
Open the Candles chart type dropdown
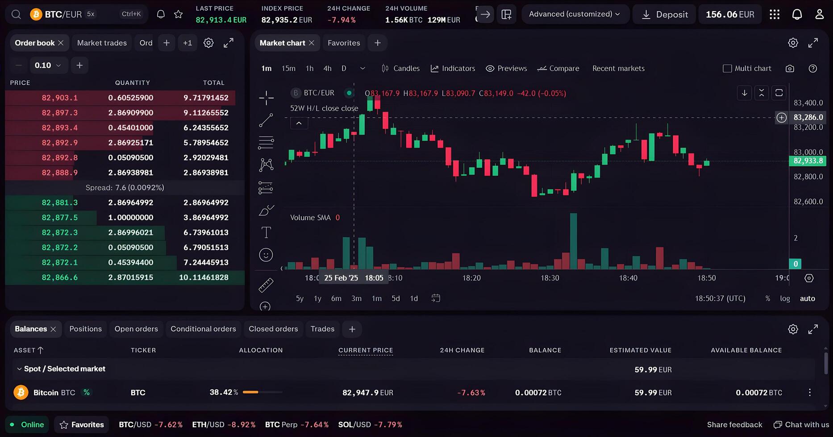point(400,69)
